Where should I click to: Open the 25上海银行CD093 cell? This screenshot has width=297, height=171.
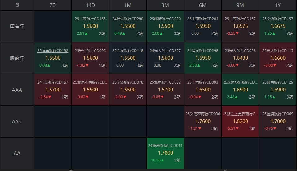pyautogui.click(x=203, y=90)
